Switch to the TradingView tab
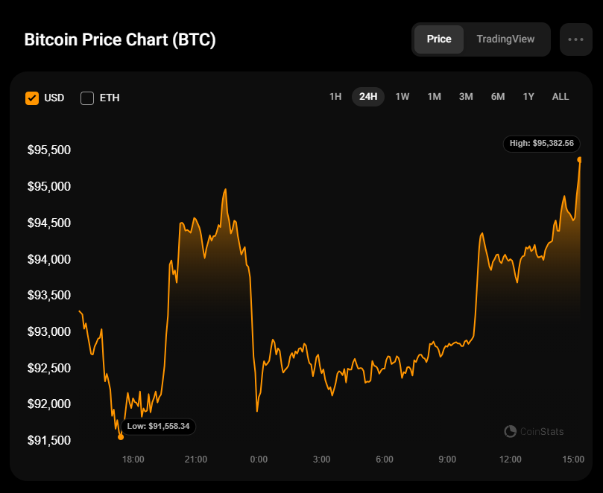This screenshot has height=493, width=603. [505, 39]
